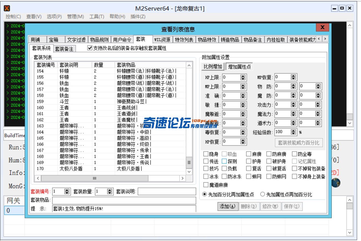Image resolution: width=361 pixels, height=241 pixels.
Task: Open the 控制(C) menu
Action: 13,17
